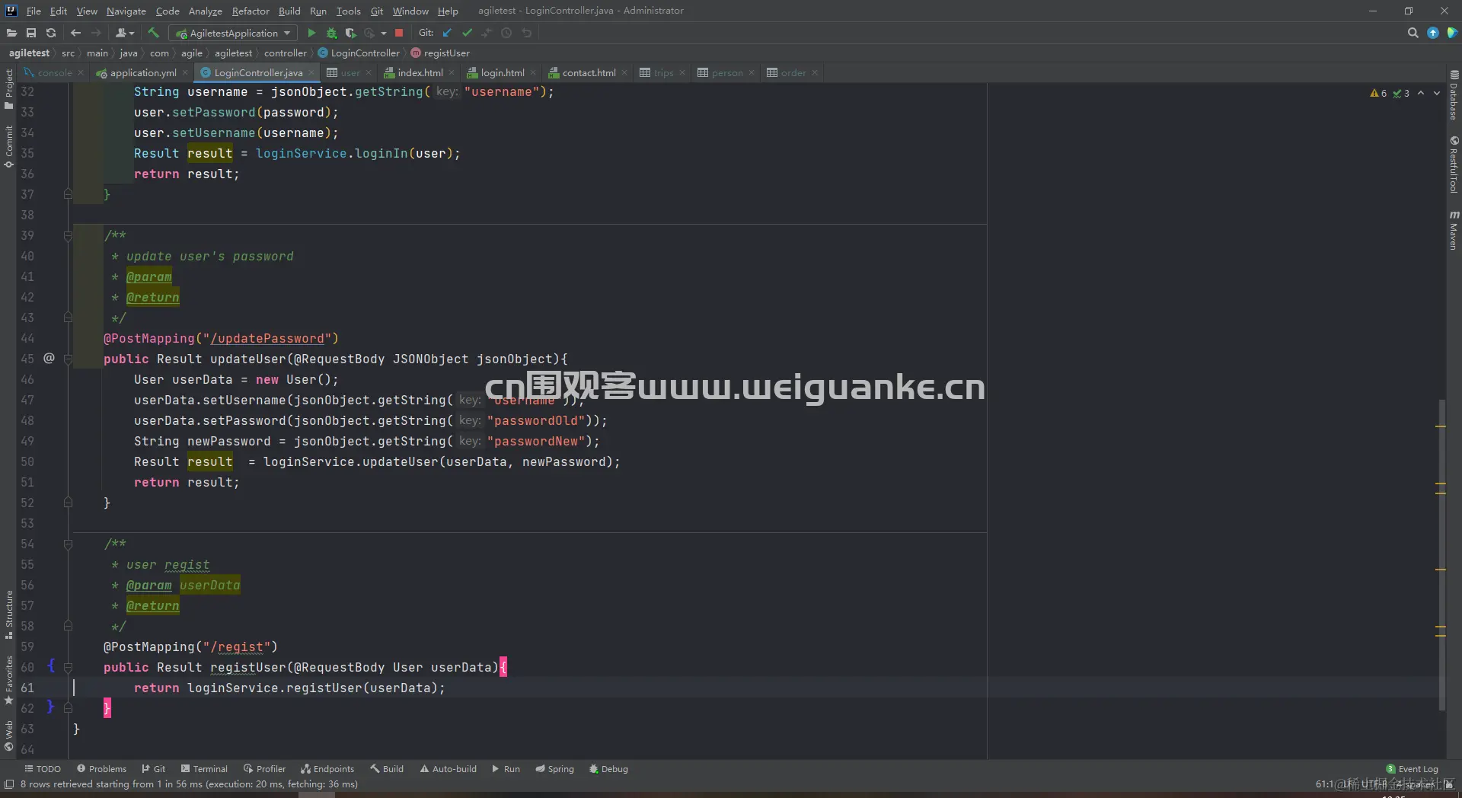
Task: Open the Spring tool window
Action: (x=554, y=769)
